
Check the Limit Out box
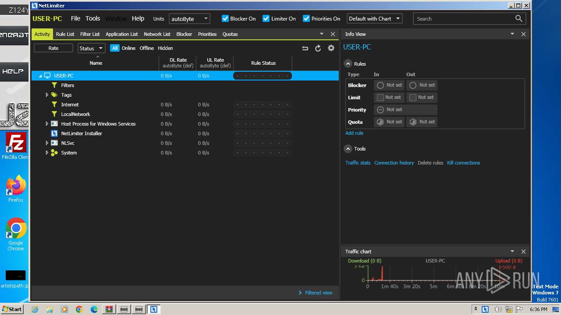click(x=413, y=98)
